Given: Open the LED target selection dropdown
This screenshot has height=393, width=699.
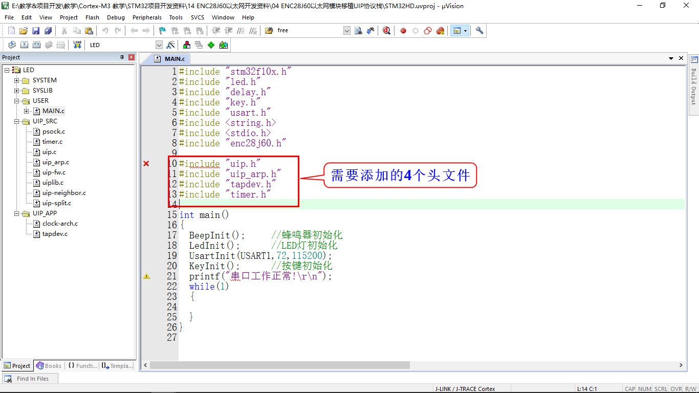Looking at the screenshot, I should [159, 45].
